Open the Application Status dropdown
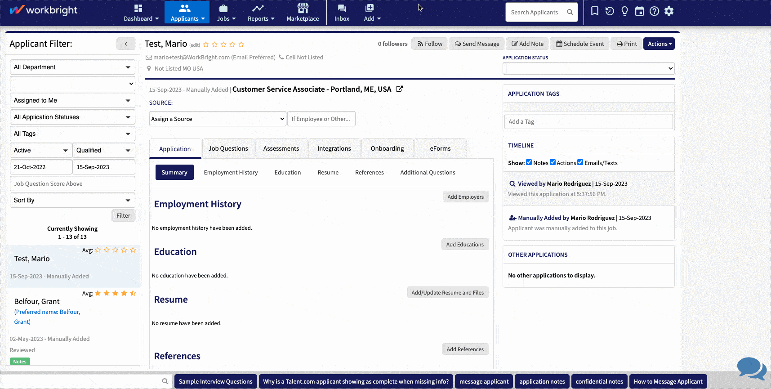Screen dimensions: 771x389 [x=588, y=68]
